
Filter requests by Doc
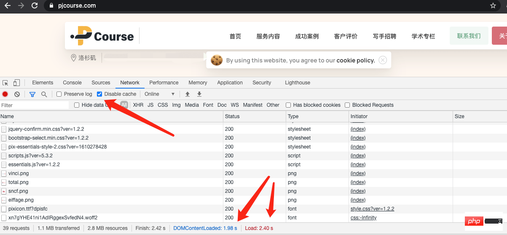(x=222, y=105)
